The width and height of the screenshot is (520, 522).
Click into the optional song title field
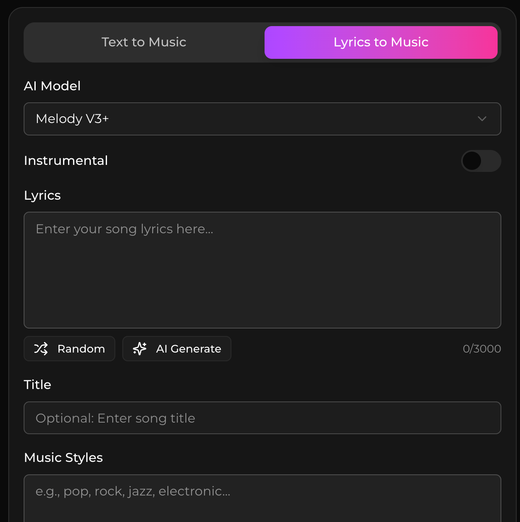(262, 418)
